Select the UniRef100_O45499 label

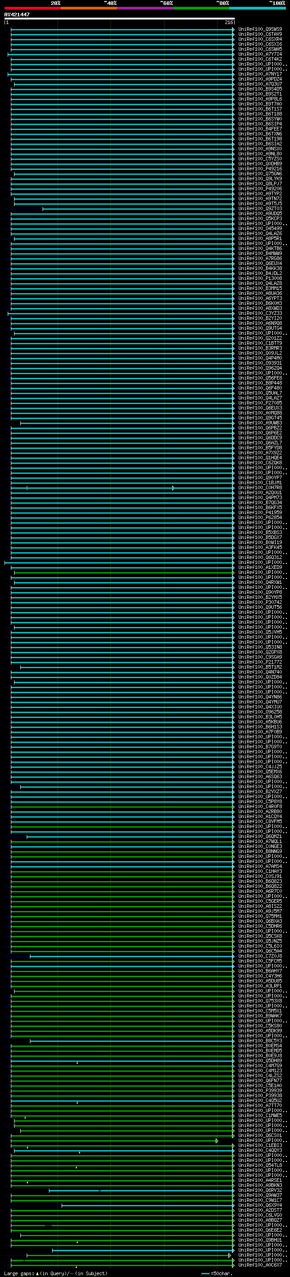coord(260,228)
